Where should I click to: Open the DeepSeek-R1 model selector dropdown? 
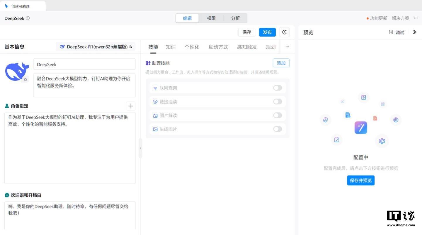click(x=96, y=47)
